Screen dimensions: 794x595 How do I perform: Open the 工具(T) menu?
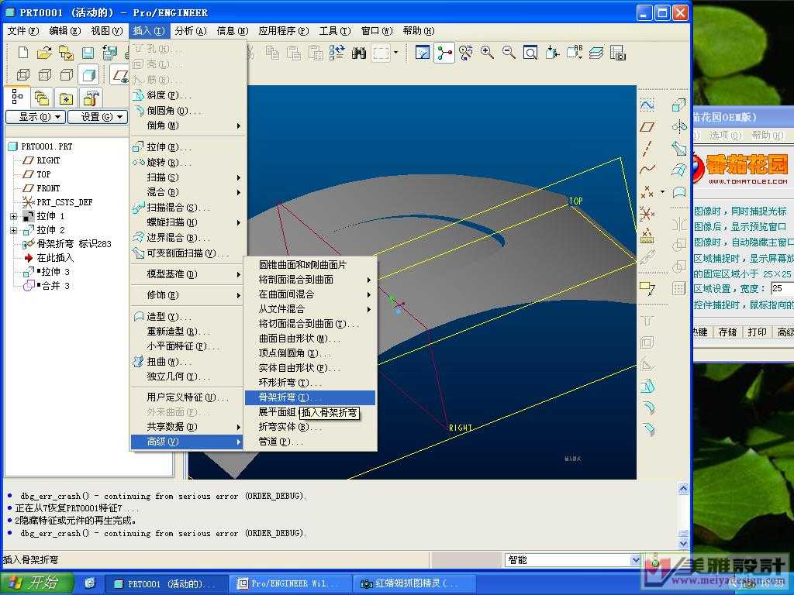335,31
